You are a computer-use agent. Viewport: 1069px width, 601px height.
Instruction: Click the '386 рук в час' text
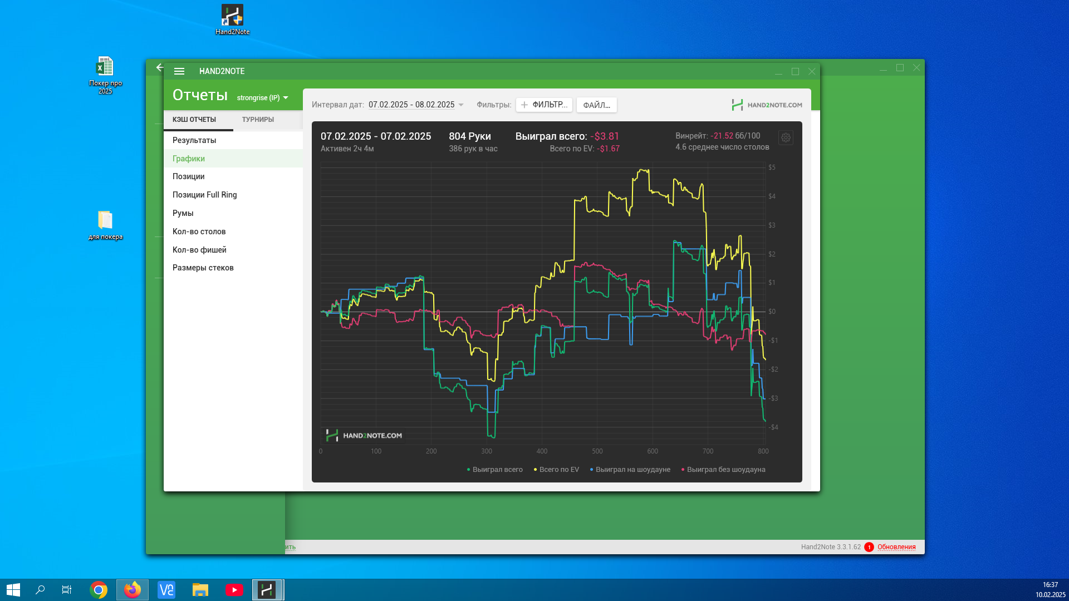point(473,149)
